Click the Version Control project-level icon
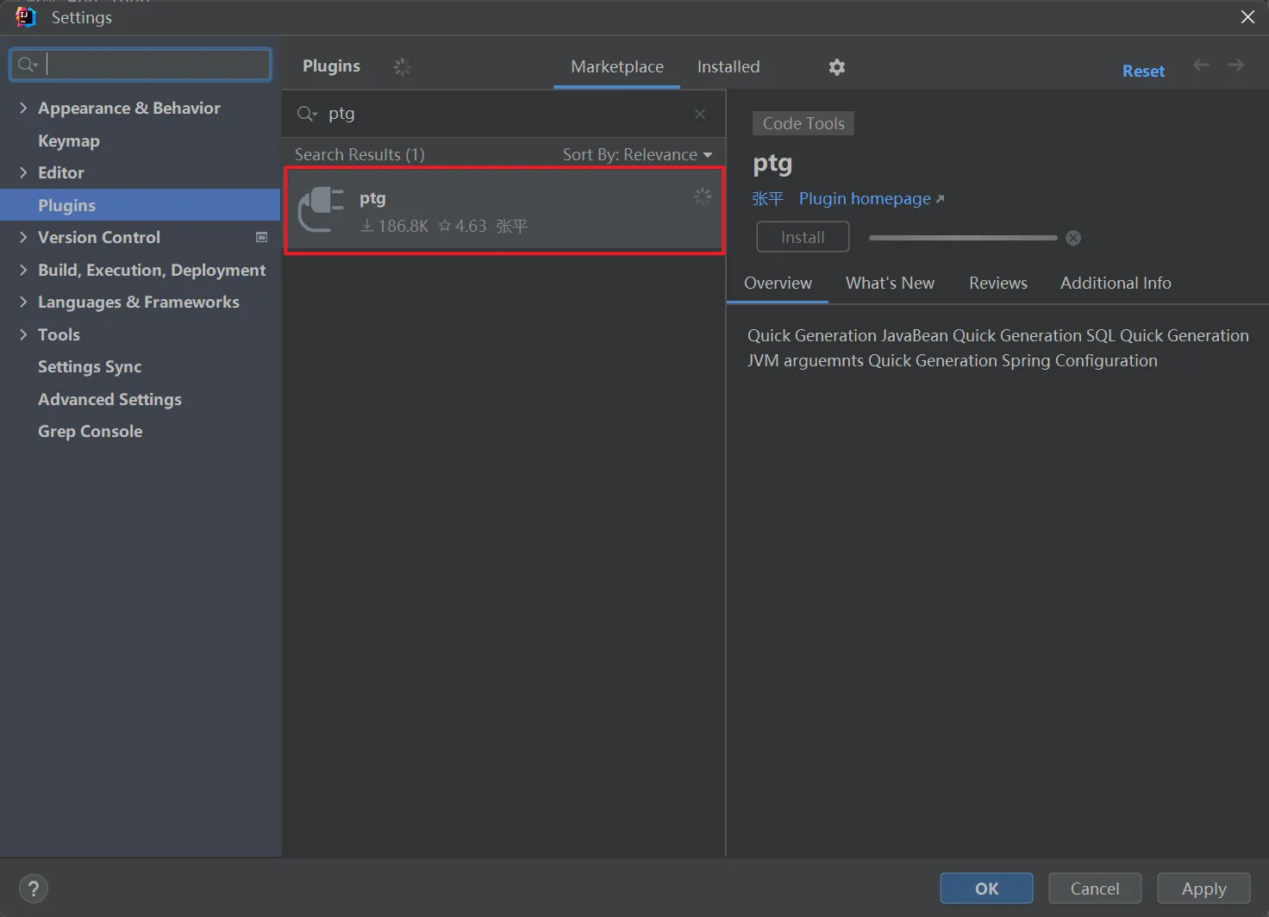The width and height of the screenshot is (1269, 917). pos(261,237)
